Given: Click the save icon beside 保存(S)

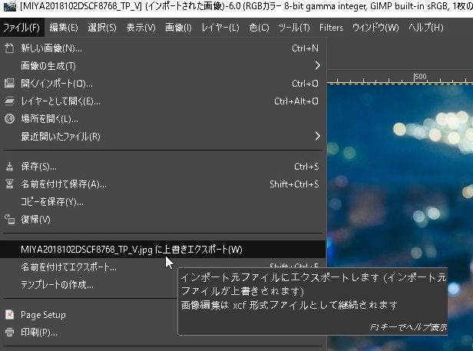Looking at the screenshot, I should click(x=10, y=167).
